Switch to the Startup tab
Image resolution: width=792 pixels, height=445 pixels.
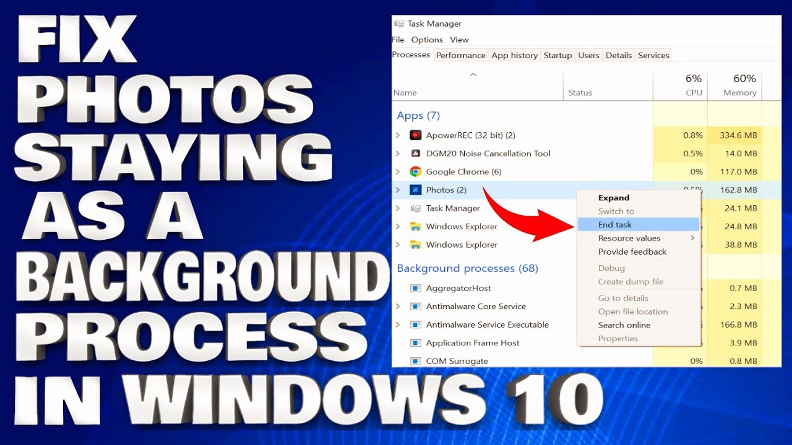[557, 55]
